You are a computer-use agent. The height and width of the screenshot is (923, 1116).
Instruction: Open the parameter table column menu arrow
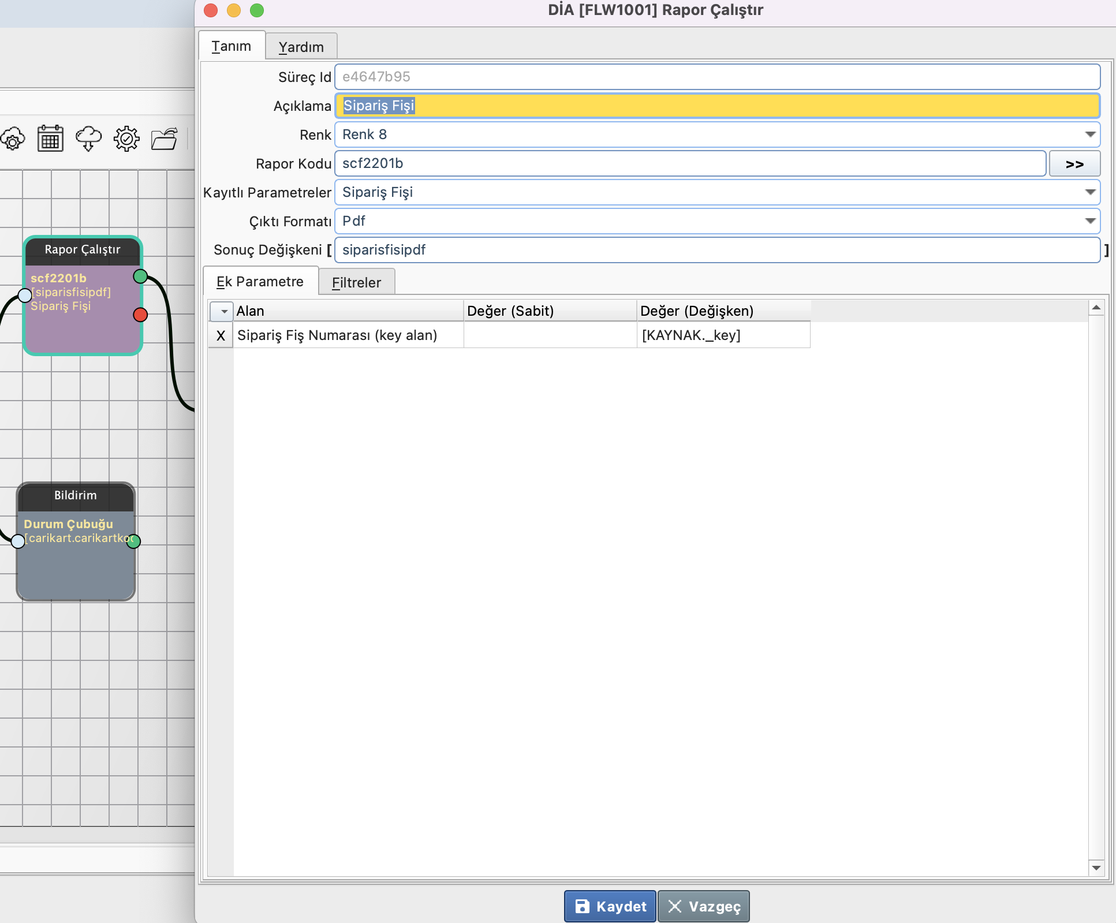click(x=223, y=311)
